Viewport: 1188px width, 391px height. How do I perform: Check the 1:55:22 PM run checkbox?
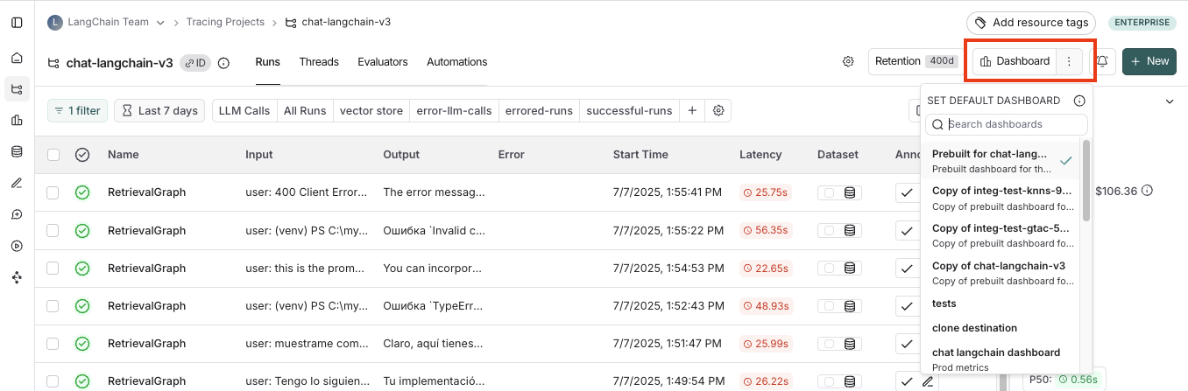[53, 231]
